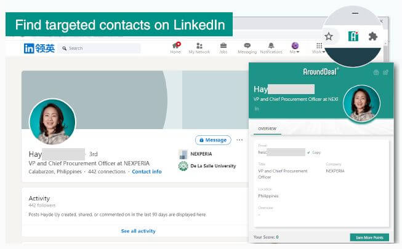Expand the Me profile dropdown
The width and height of the screenshot is (402, 249).
[x=295, y=48]
